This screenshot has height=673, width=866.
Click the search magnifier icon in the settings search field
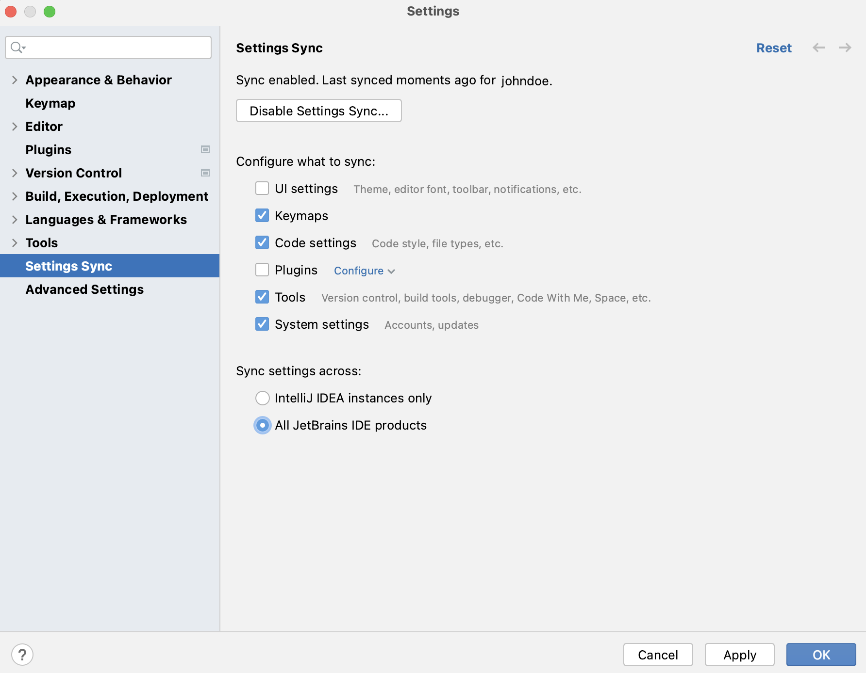click(x=17, y=48)
